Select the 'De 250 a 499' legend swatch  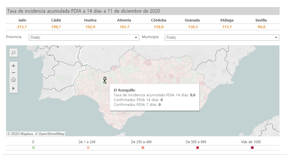pos(143,148)
